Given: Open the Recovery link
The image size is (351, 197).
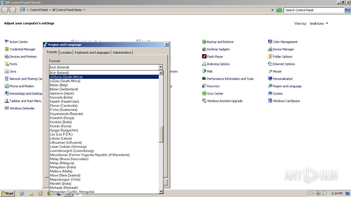Looking at the screenshot, I should [x=213, y=86].
